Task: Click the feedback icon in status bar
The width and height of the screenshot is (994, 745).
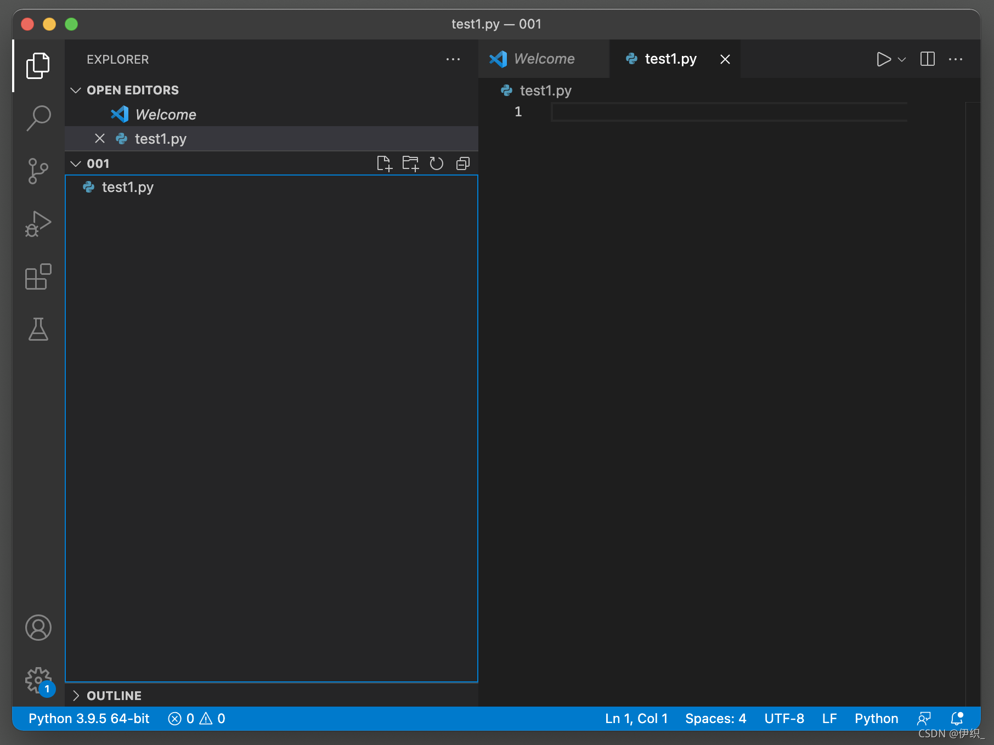Action: (924, 719)
